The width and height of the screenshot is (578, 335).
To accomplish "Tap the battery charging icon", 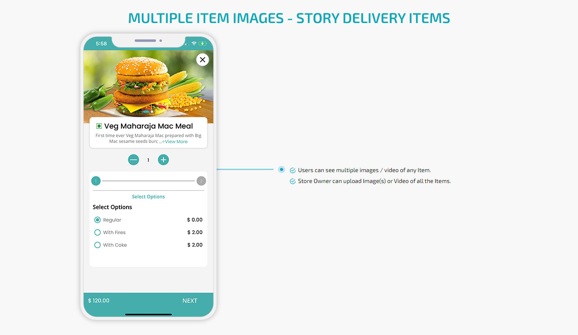I will pyautogui.click(x=203, y=44).
